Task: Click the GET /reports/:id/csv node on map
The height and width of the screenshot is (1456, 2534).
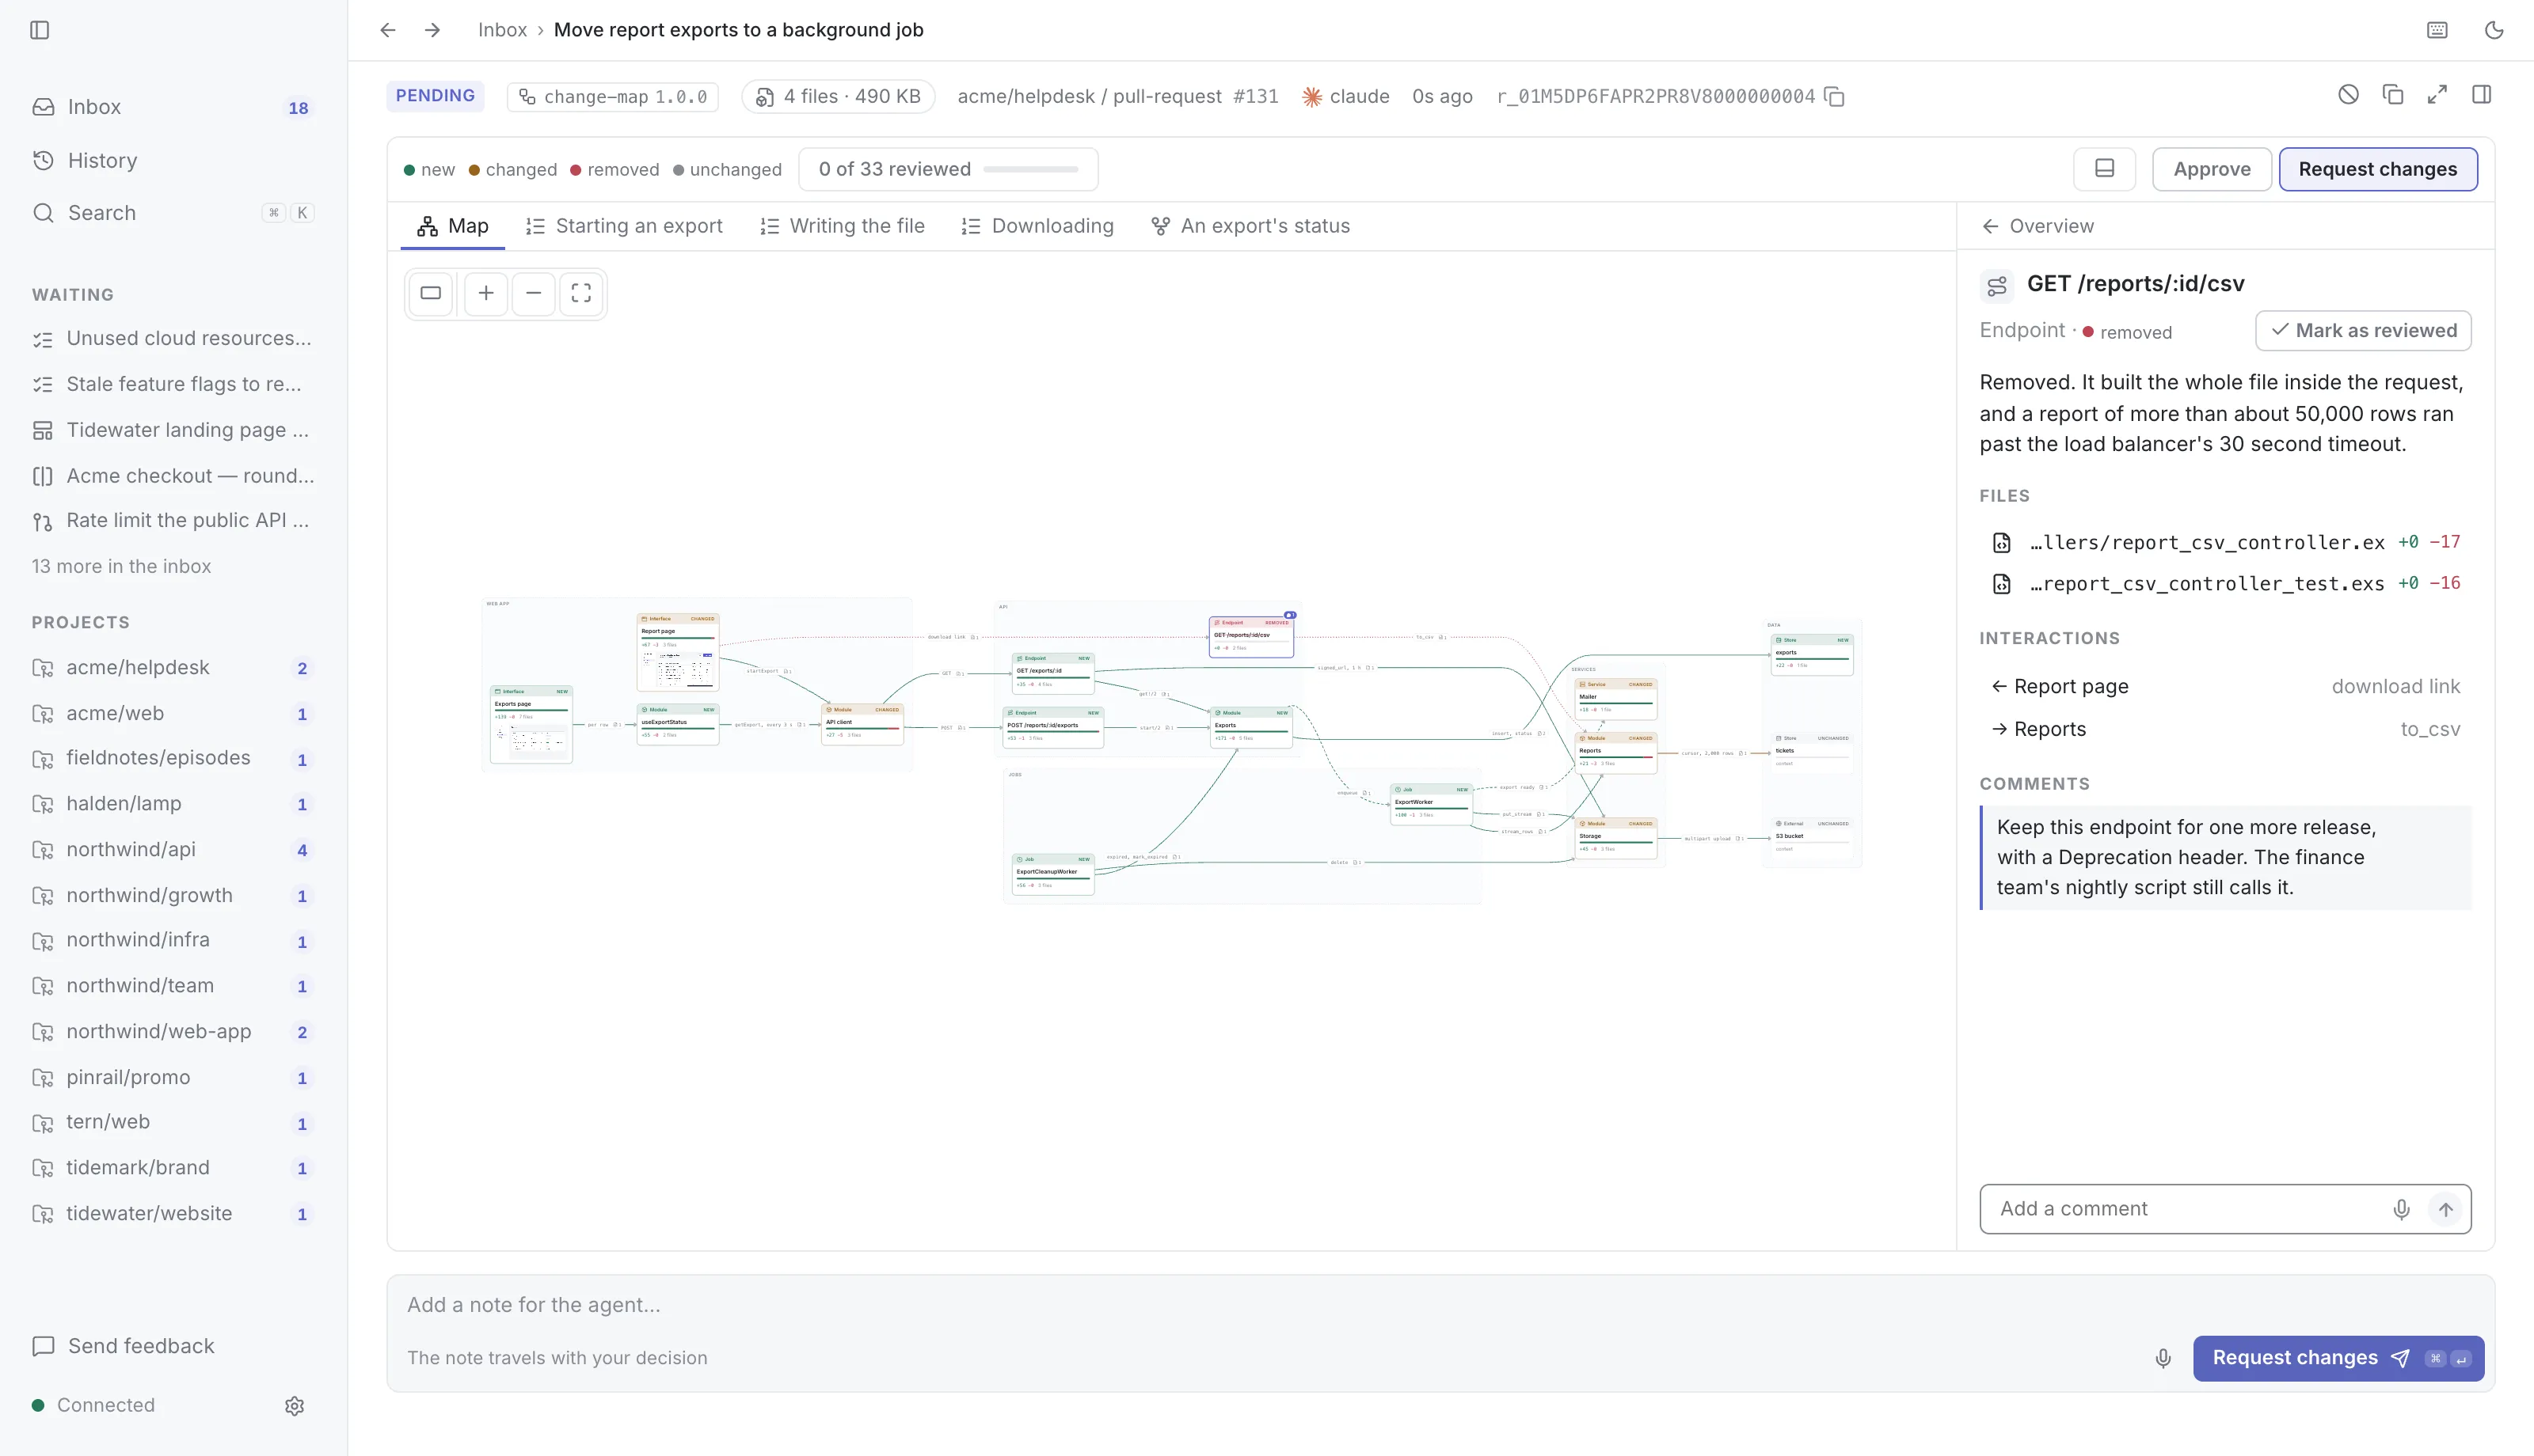Action: 1250,636
